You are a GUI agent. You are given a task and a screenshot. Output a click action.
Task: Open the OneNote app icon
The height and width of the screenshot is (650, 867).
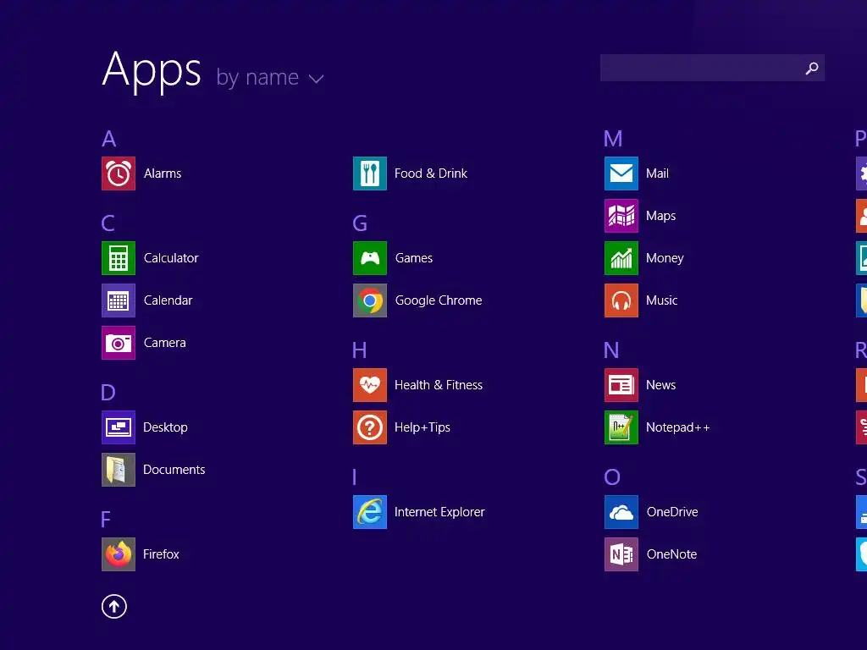click(x=621, y=554)
